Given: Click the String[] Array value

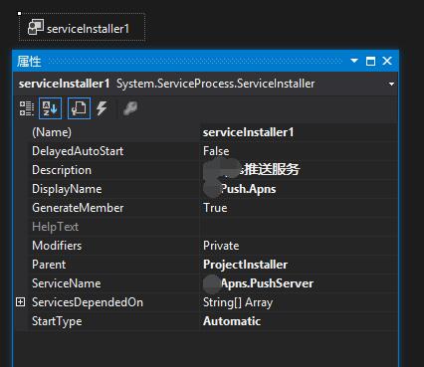Looking at the screenshot, I should 238,302.
